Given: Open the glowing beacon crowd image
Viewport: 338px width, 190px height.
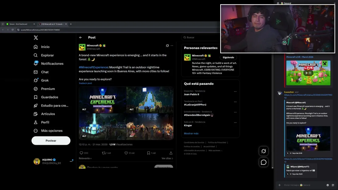Looking at the screenshot, I should click(102, 126).
